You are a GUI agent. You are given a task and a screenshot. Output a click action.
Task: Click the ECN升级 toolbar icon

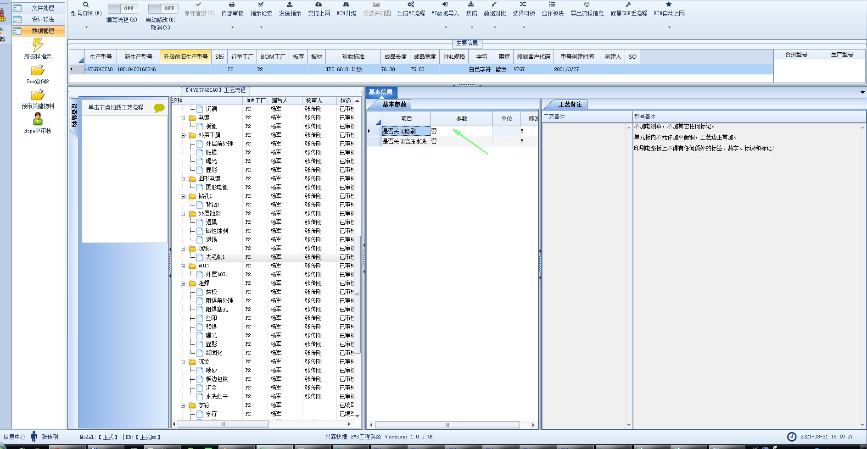pos(347,5)
